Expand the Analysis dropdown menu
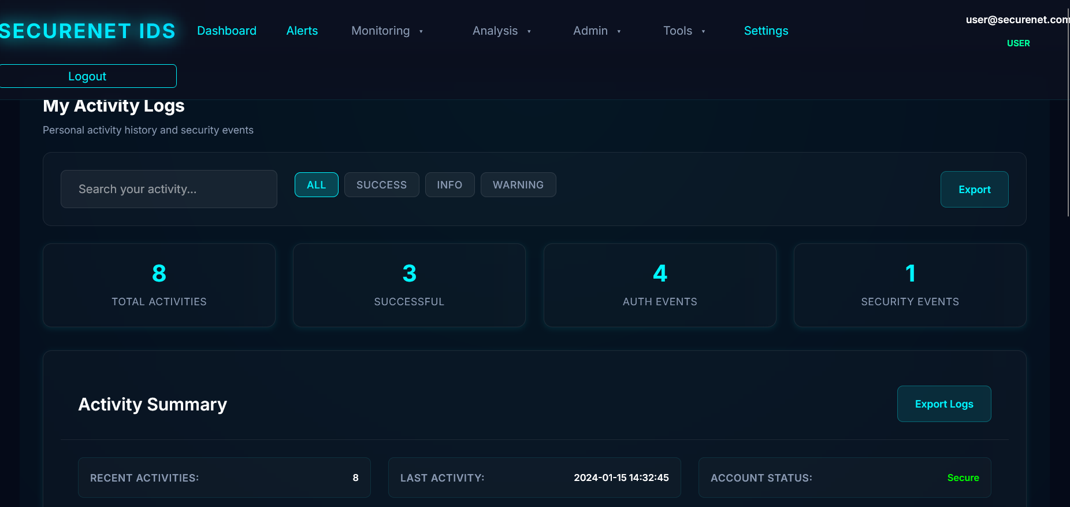This screenshot has width=1070, height=507. click(501, 31)
